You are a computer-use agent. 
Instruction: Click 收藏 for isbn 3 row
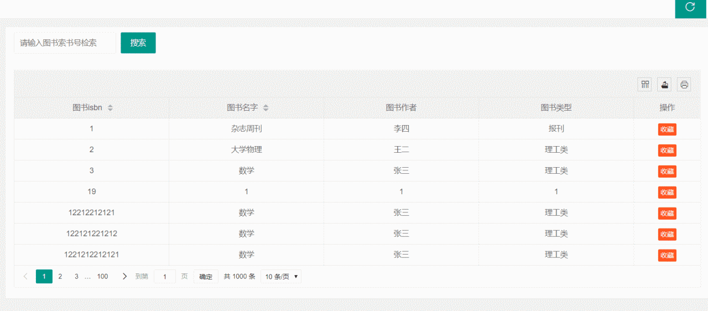(667, 171)
